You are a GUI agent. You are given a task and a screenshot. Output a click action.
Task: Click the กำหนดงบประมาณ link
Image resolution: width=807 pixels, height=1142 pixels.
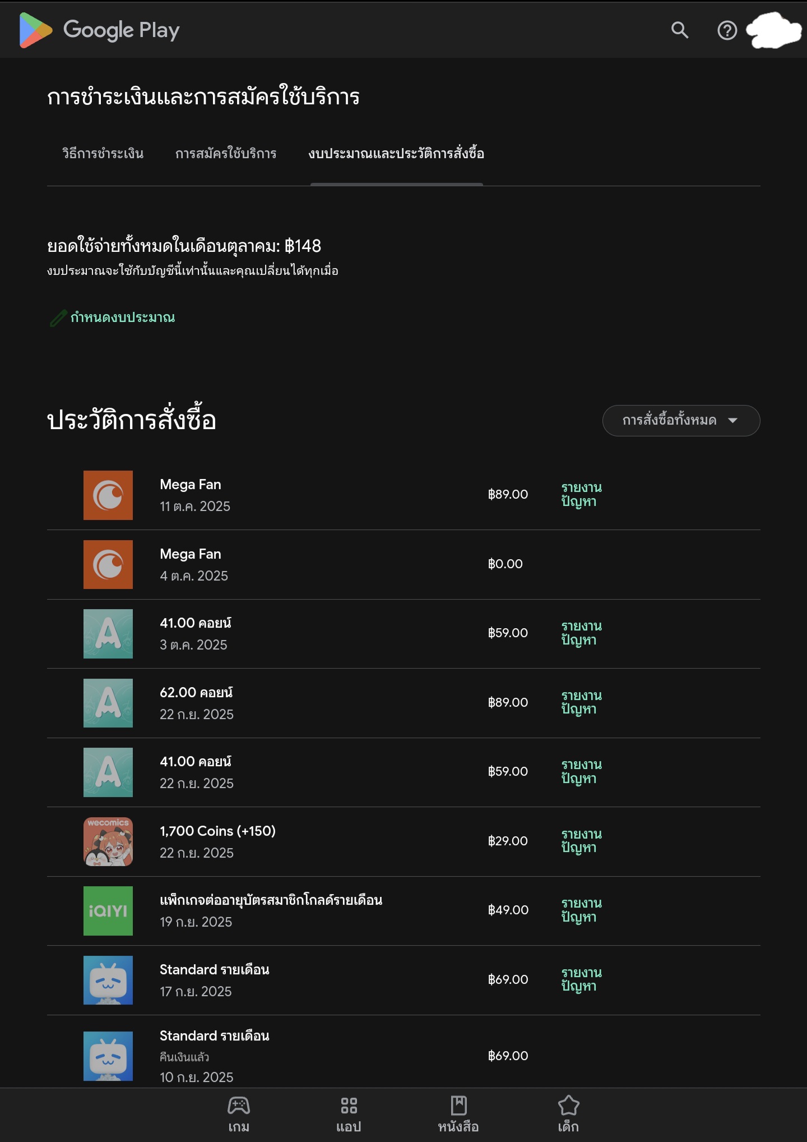[x=123, y=318]
